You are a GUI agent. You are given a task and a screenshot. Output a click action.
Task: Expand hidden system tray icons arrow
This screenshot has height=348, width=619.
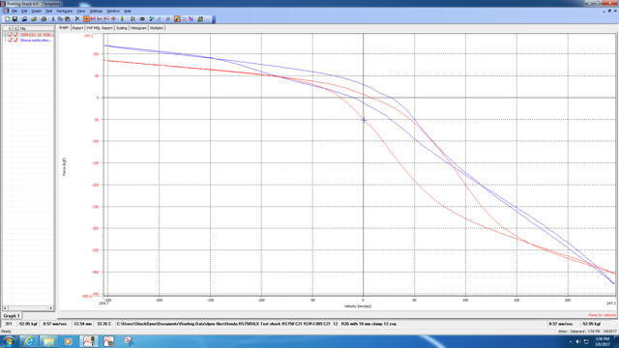tap(571, 341)
